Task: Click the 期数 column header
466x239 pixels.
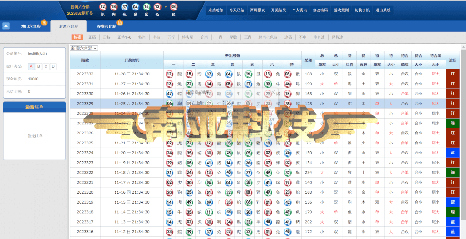Action: point(85,60)
